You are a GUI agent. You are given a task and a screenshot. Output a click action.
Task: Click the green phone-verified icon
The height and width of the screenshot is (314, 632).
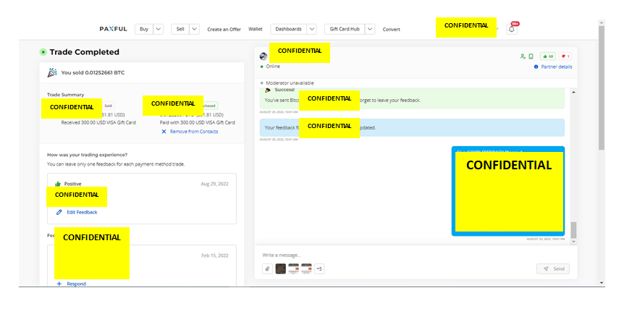531,56
